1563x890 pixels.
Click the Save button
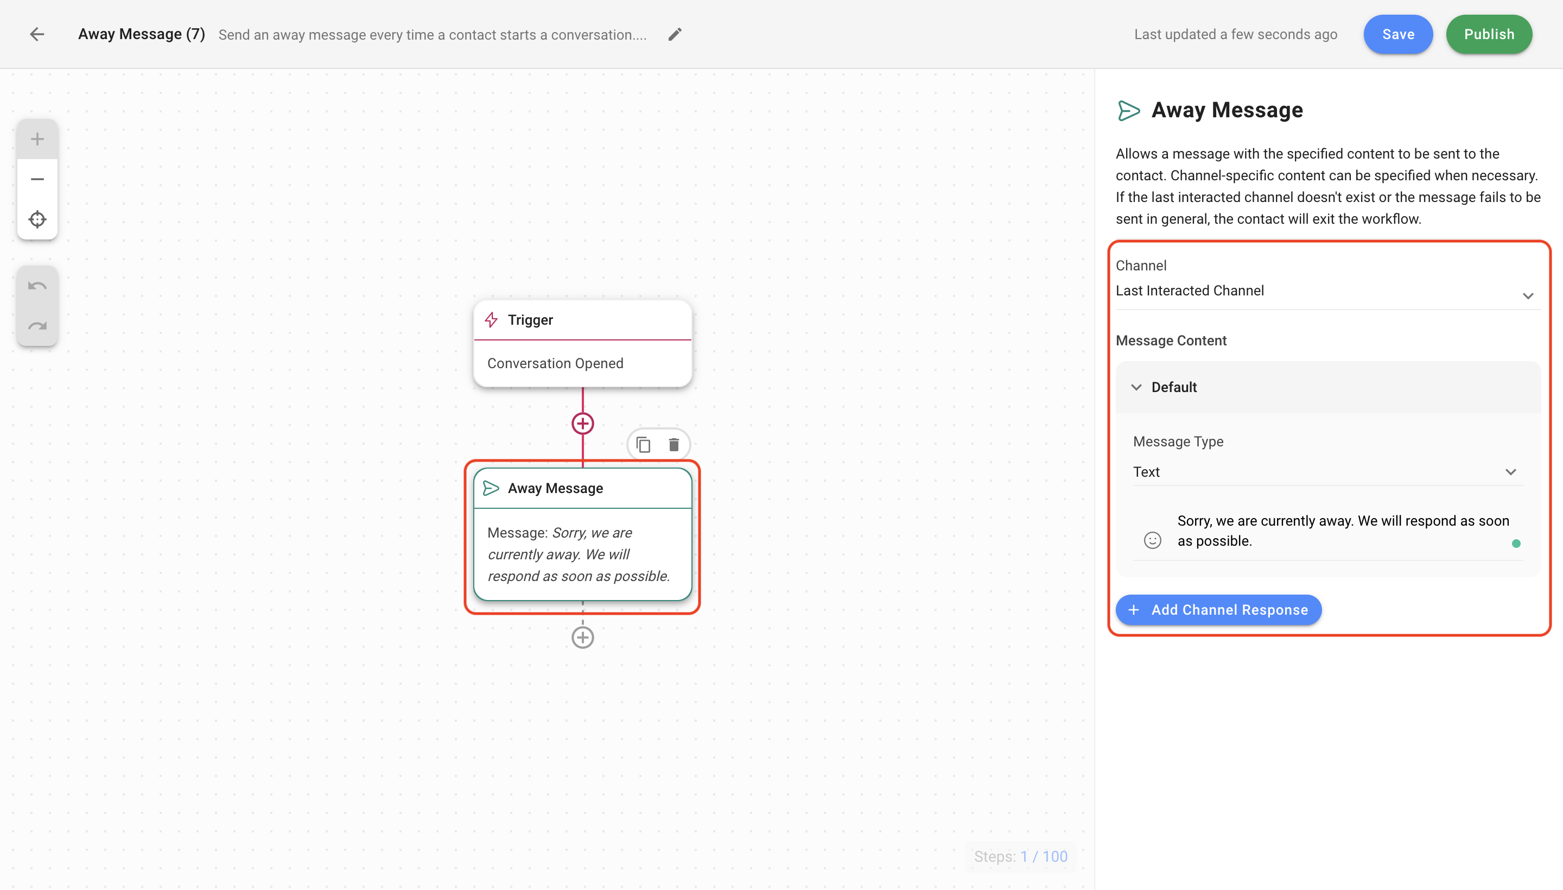[x=1397, y=34]
